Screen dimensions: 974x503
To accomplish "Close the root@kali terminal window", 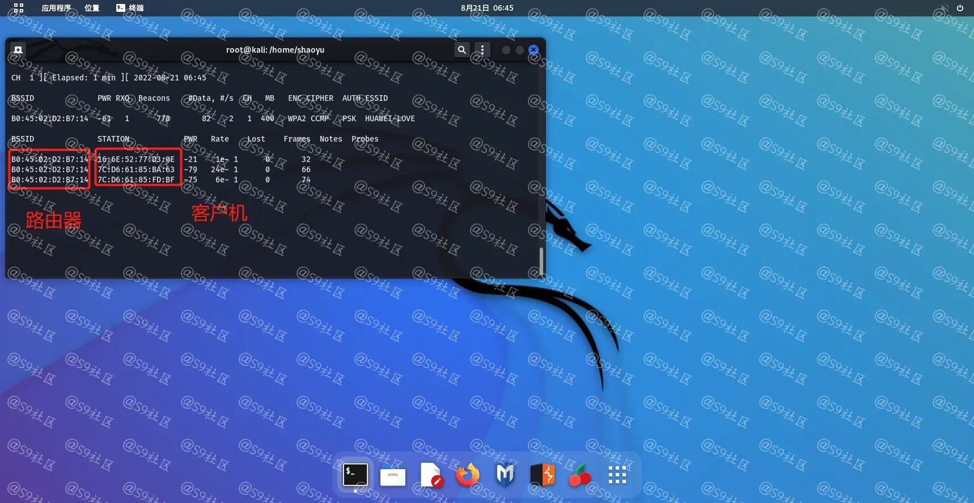I will click(533, 50).
